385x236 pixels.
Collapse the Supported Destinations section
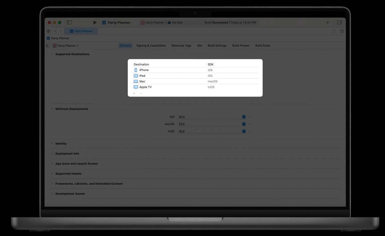(x=52, y=54)
